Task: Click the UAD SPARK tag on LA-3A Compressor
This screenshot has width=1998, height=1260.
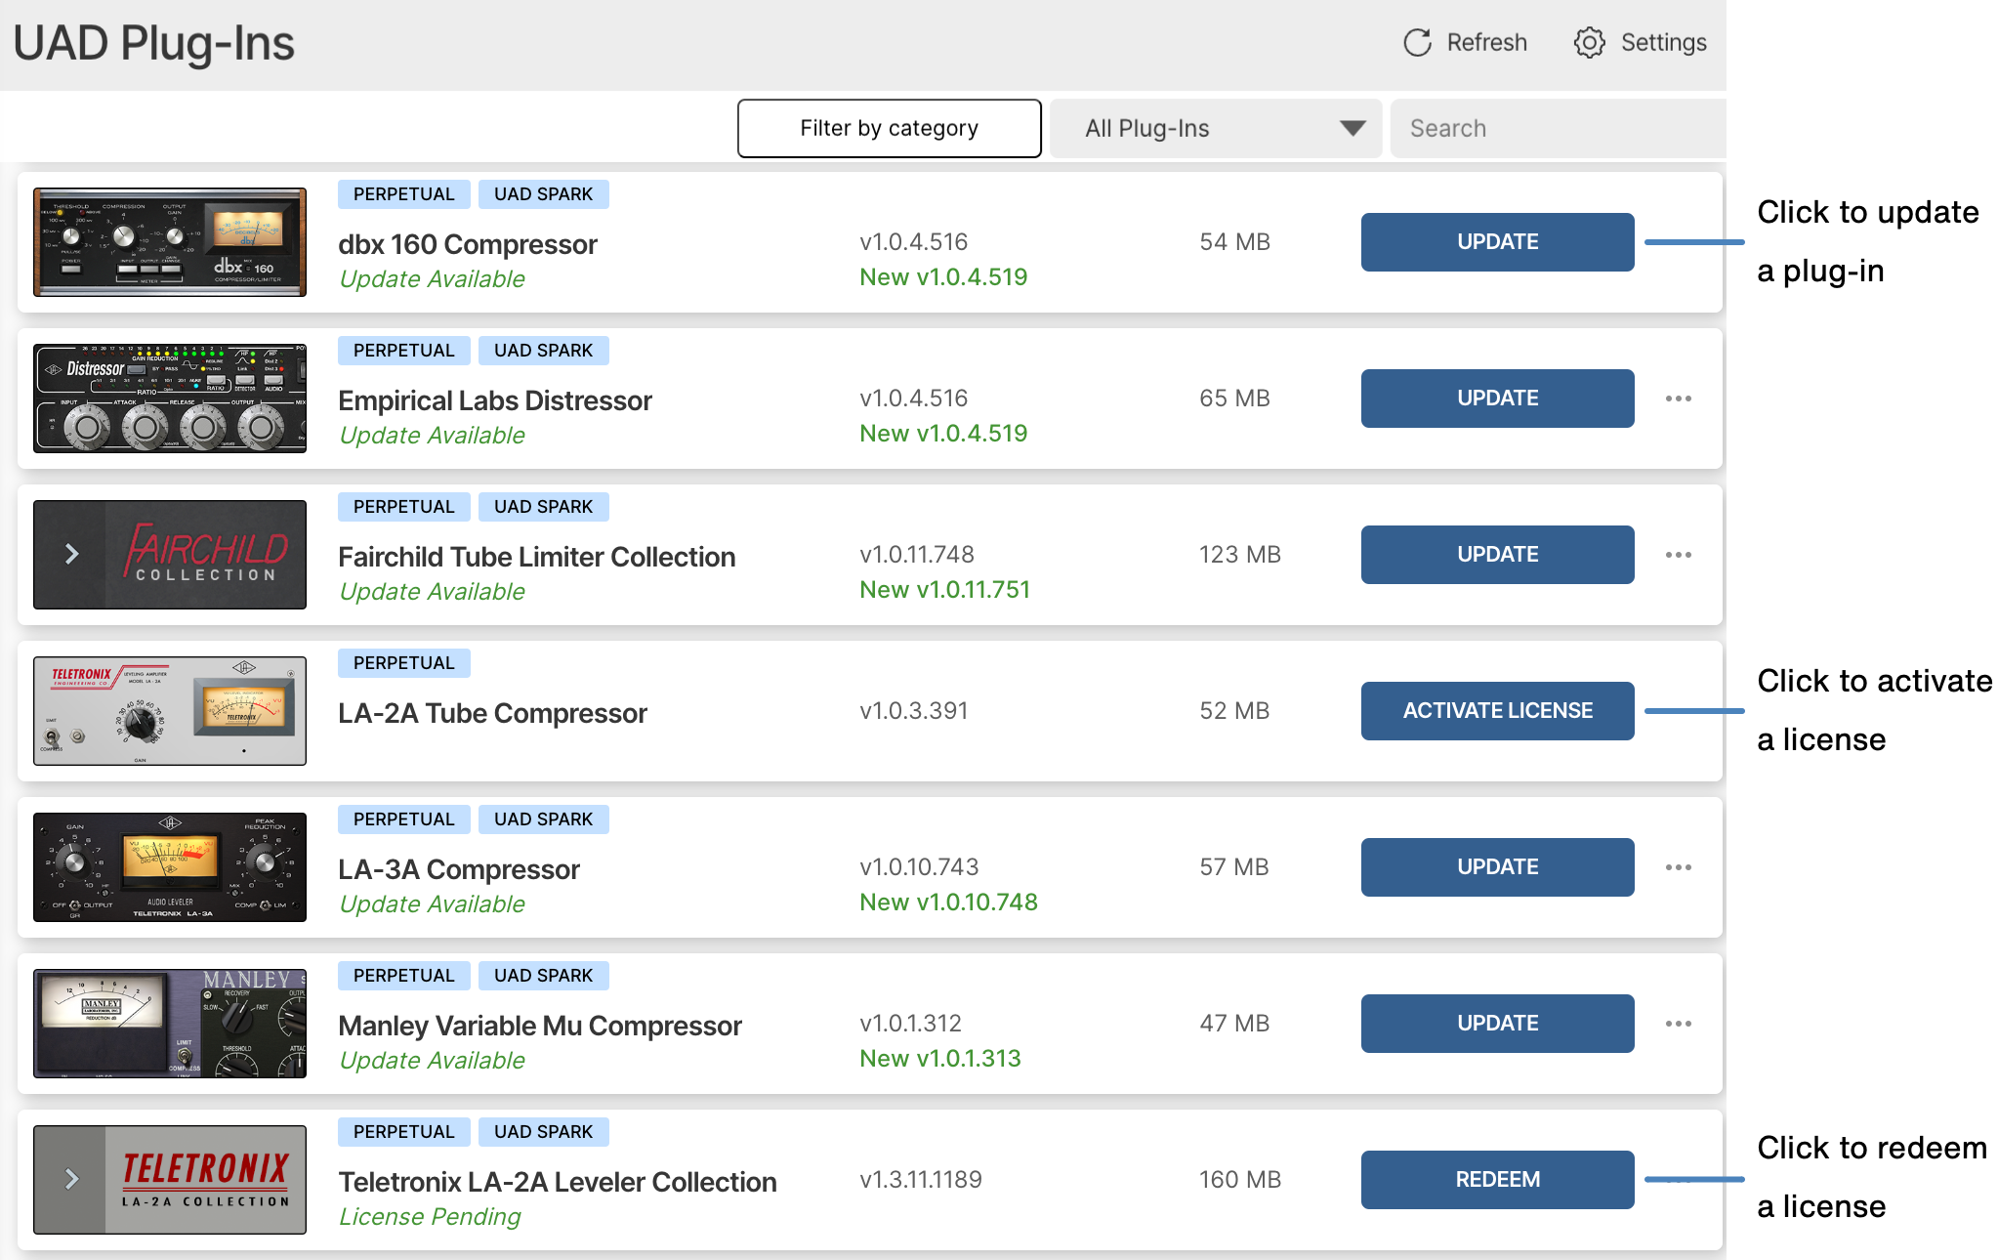Action: pos(543,819)
